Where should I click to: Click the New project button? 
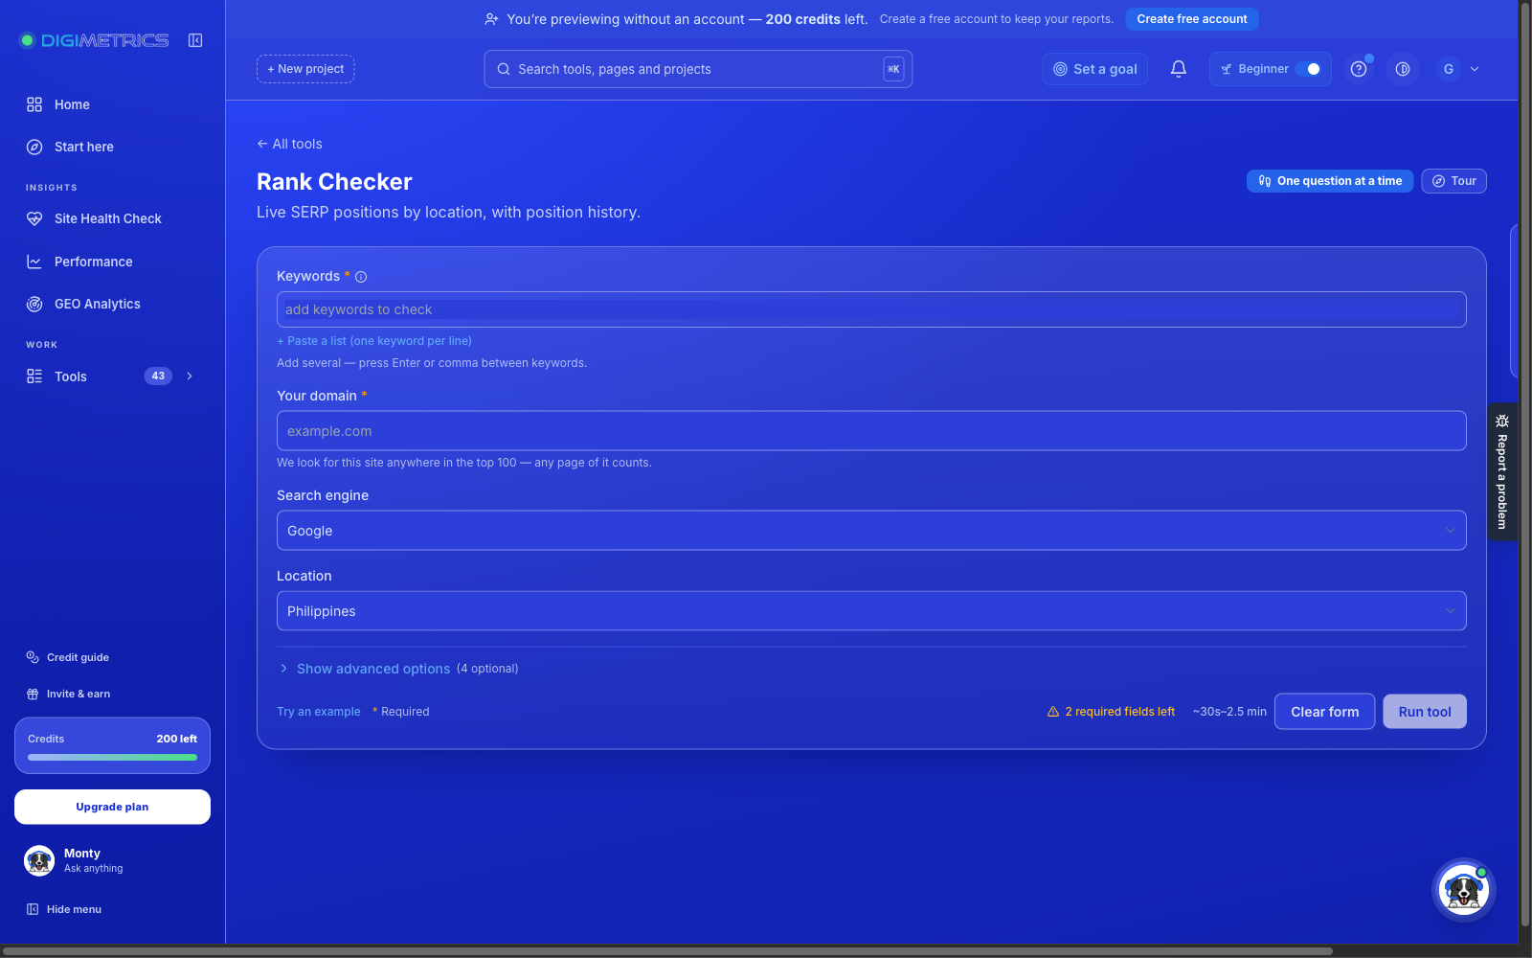pyautogui.click(x=305, y=69)
